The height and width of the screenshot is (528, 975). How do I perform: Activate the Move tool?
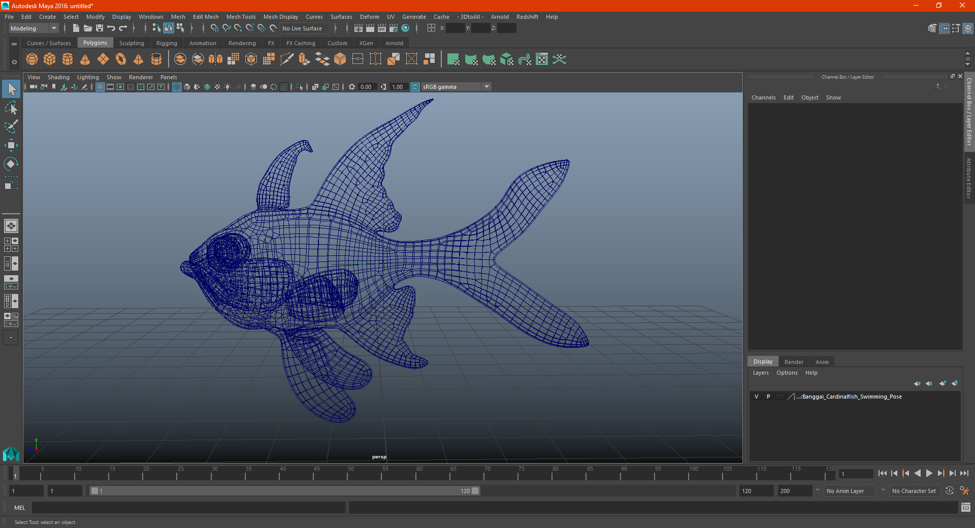(x=11, y=145)
